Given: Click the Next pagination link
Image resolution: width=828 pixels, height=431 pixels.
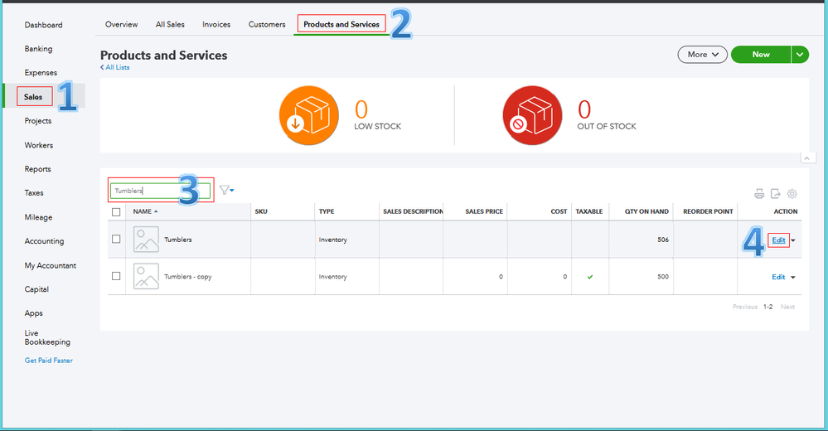Looking at the screenshot, I should pos(787,307).
